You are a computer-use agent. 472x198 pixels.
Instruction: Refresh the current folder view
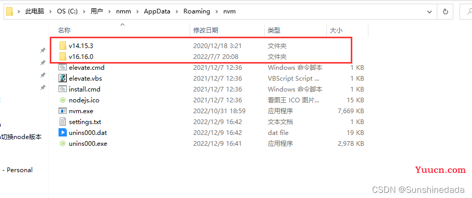[445, 12]
